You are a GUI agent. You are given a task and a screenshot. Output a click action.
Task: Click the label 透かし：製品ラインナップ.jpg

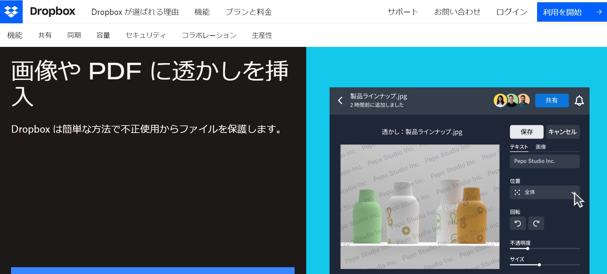pos(422,132)
